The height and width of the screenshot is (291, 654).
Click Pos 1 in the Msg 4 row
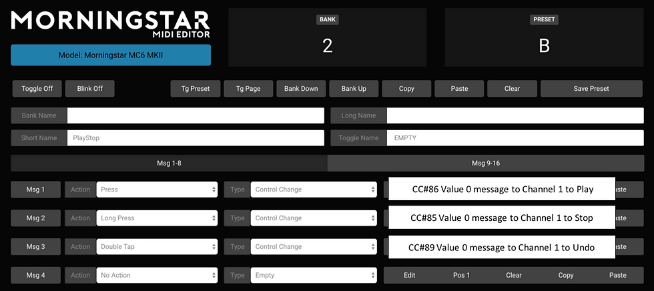[462, 275]
